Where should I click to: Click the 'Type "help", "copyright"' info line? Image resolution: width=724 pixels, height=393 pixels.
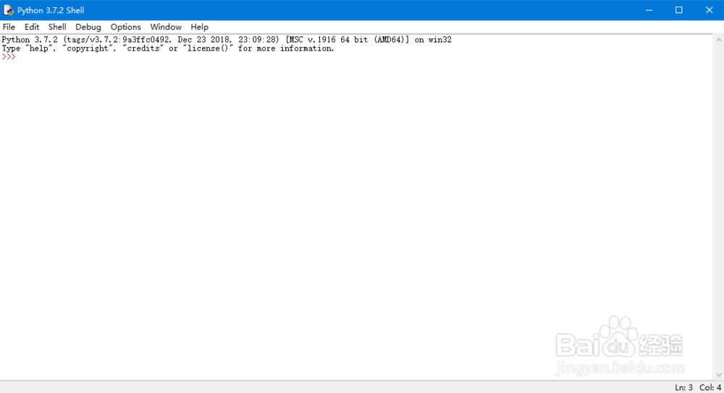click(x=168, y=48)
